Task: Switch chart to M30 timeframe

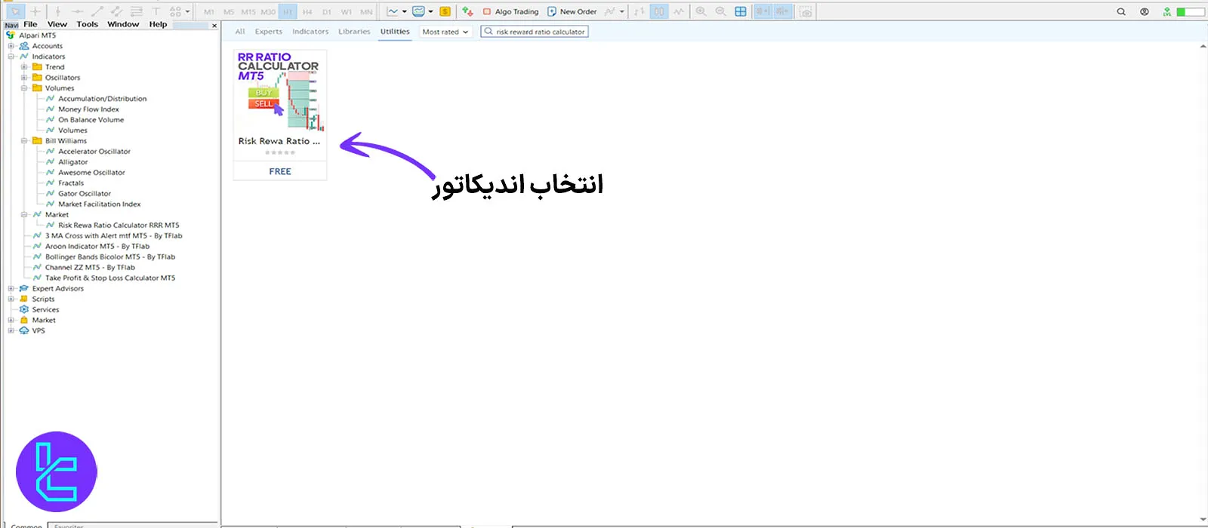Action: point(268,12)
